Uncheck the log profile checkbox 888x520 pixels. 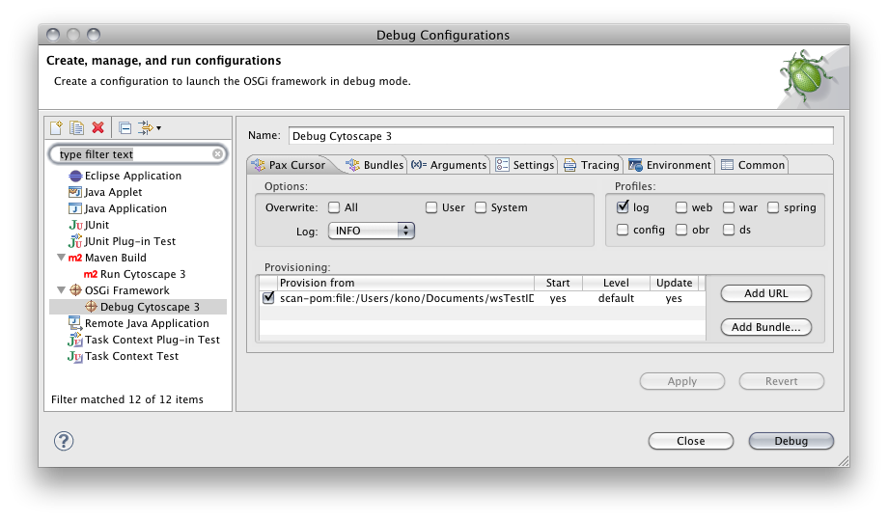[x=623, y=207]
